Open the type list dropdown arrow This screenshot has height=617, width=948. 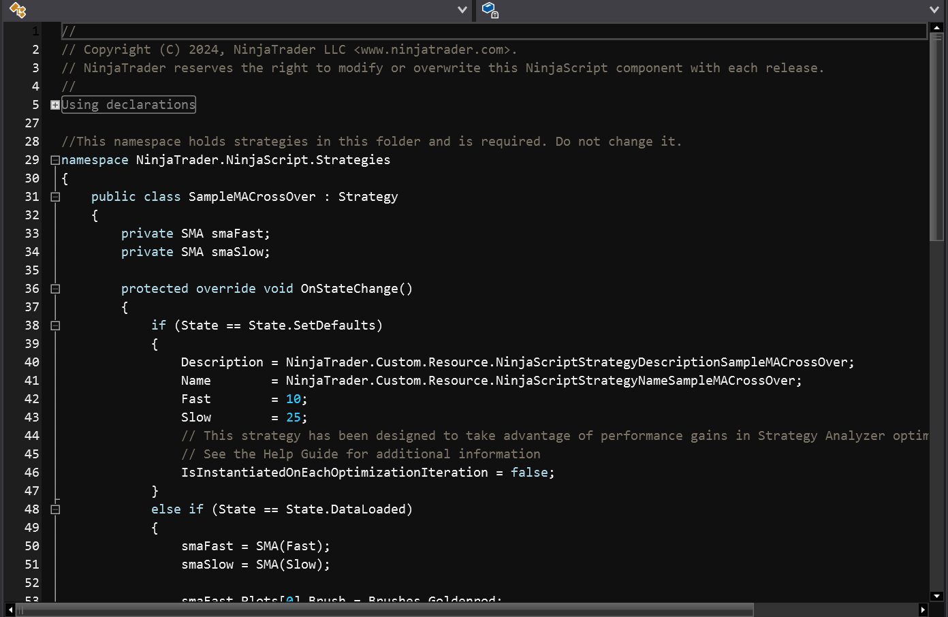coord(462,10)
